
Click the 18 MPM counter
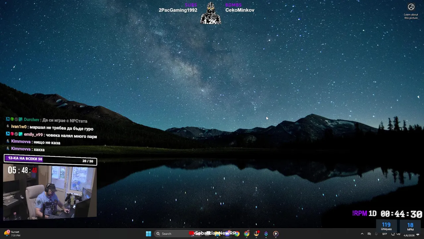tap(410, 227)
